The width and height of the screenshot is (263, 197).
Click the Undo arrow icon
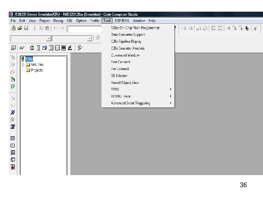coord(56,28)
